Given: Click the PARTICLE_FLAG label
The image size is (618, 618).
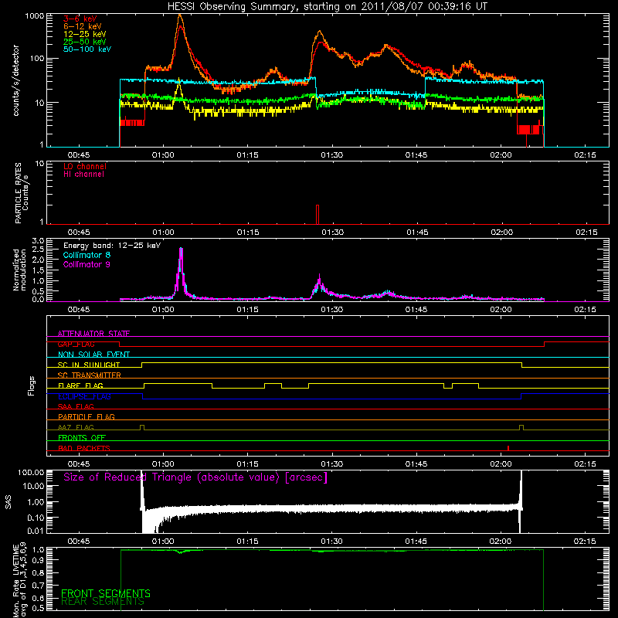Looking at the screenshot, I should point(87,416).
